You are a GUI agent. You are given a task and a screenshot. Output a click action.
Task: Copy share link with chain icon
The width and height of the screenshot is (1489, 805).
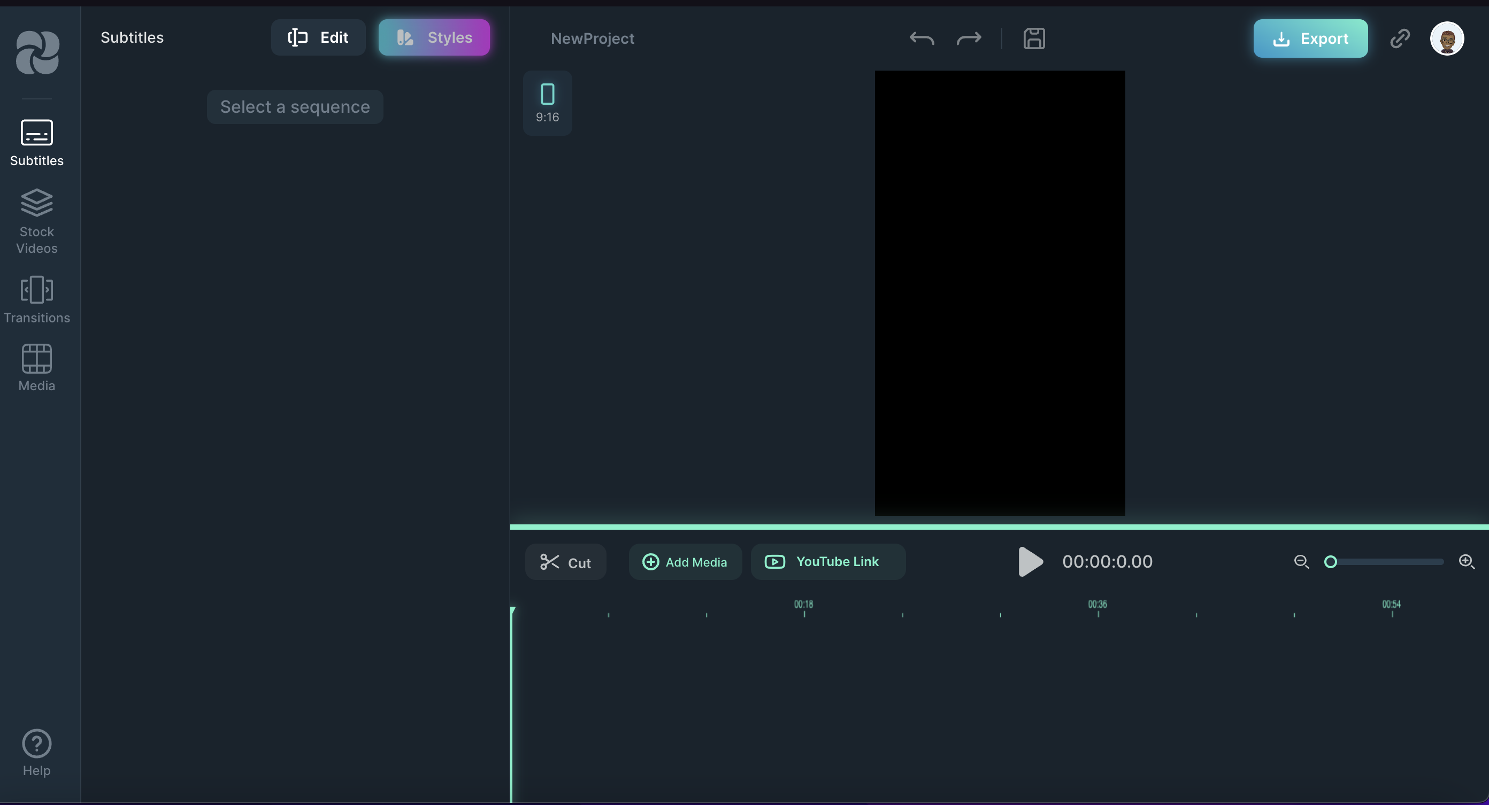click(1399, 38)
